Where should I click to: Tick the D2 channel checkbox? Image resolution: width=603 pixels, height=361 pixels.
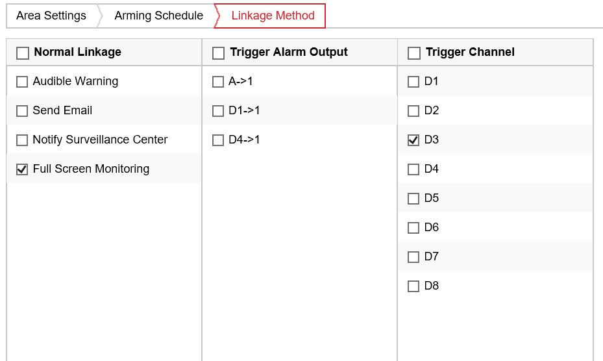[x=413, y=111]
